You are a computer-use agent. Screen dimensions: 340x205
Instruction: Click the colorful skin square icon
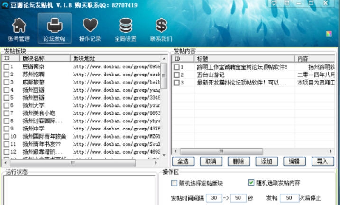pos(329,34)
